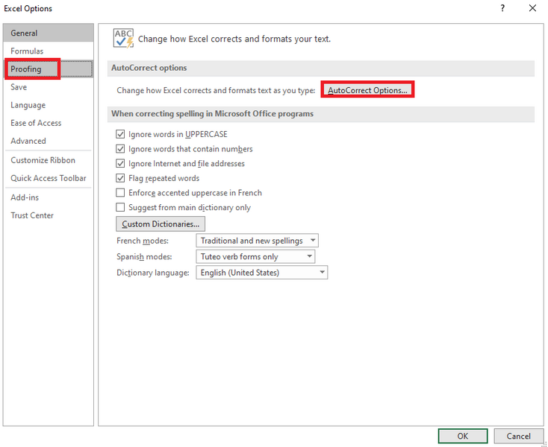
Task: Click the ABC proofing checkmark icon
Action: [122, 39]
